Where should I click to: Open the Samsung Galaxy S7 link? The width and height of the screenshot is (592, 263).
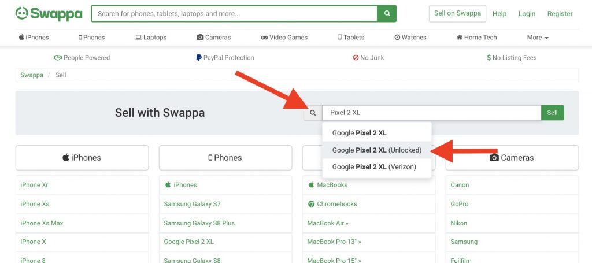click(x=192, y=204)
